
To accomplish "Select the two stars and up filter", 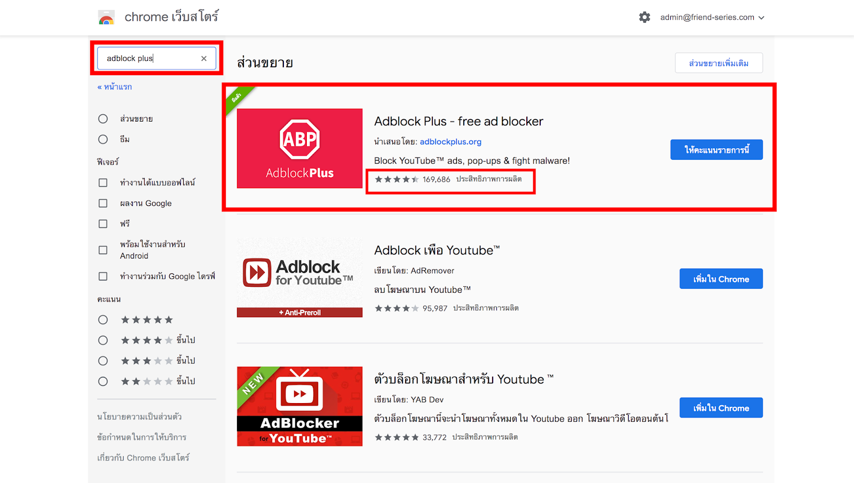I will (x=103, y=381).
